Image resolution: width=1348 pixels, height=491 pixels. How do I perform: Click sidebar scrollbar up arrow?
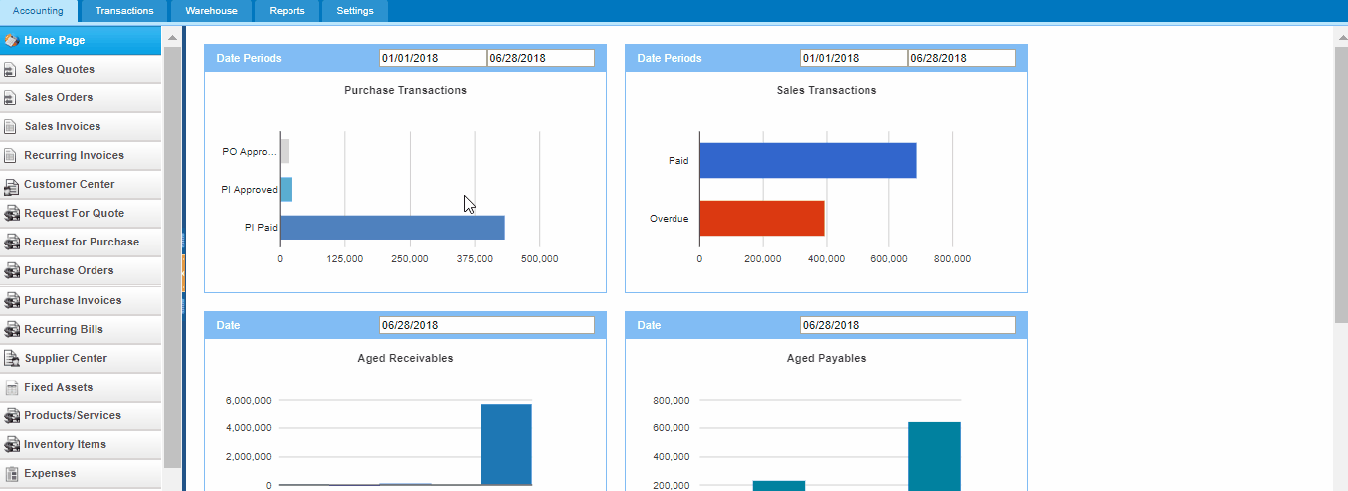pos(172,37)
